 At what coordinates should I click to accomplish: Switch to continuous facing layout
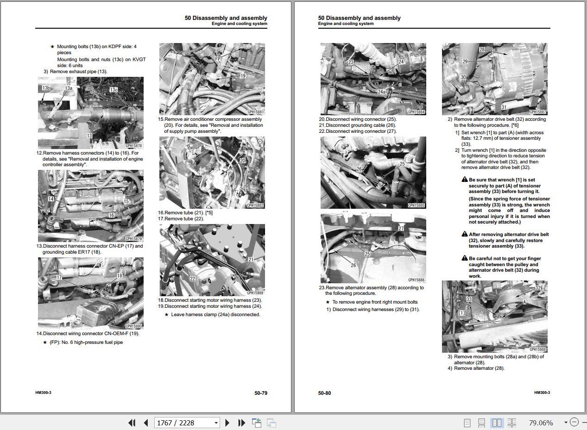tap(512, 423)
